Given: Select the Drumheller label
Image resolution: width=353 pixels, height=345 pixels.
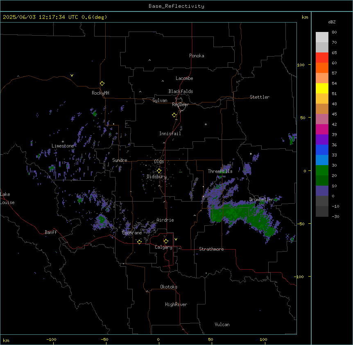Looking at the screenshot, I should pos(261,200).
